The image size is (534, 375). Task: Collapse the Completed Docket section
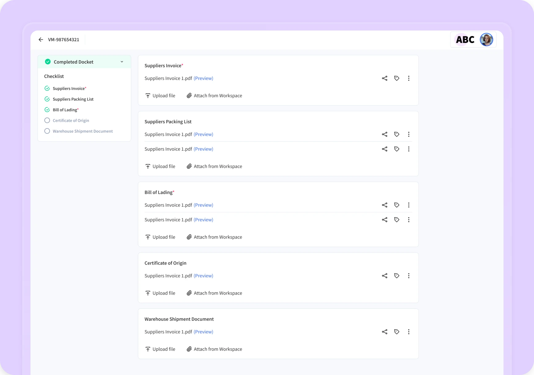[x=122, y=62]
